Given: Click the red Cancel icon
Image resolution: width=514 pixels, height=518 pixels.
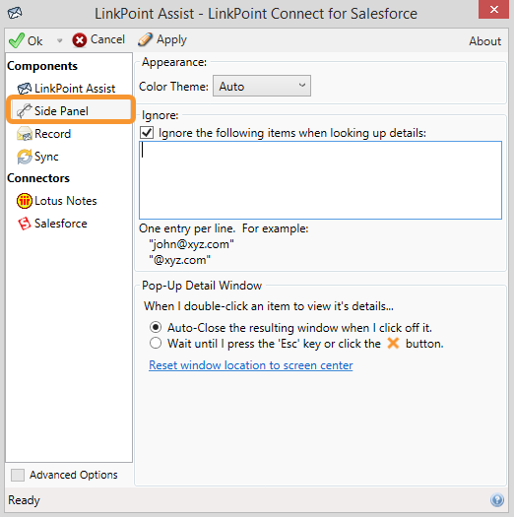Looking at the screenshot, I should pyautogui.click(x=80, y=40).
